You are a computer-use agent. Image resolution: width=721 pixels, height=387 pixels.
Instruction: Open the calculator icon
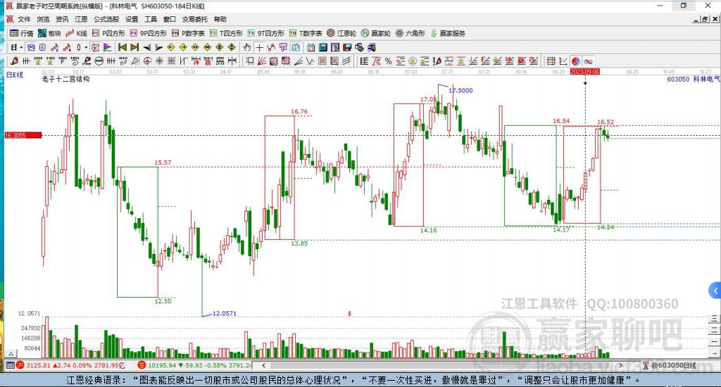click(x=322, y=47)
